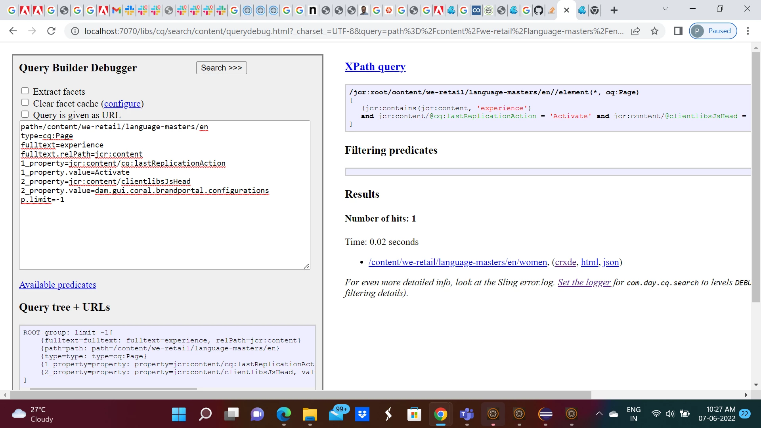
Task: Switch to the GitHub browser tab
Action: pos(538,10)
